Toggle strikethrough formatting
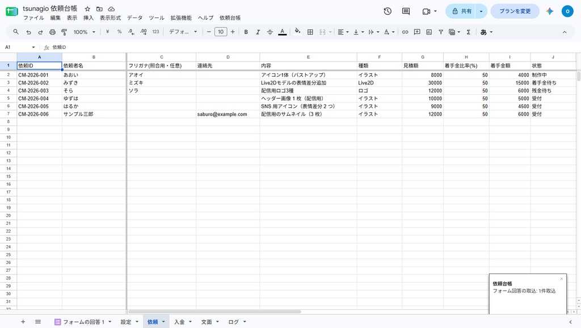 270,32
